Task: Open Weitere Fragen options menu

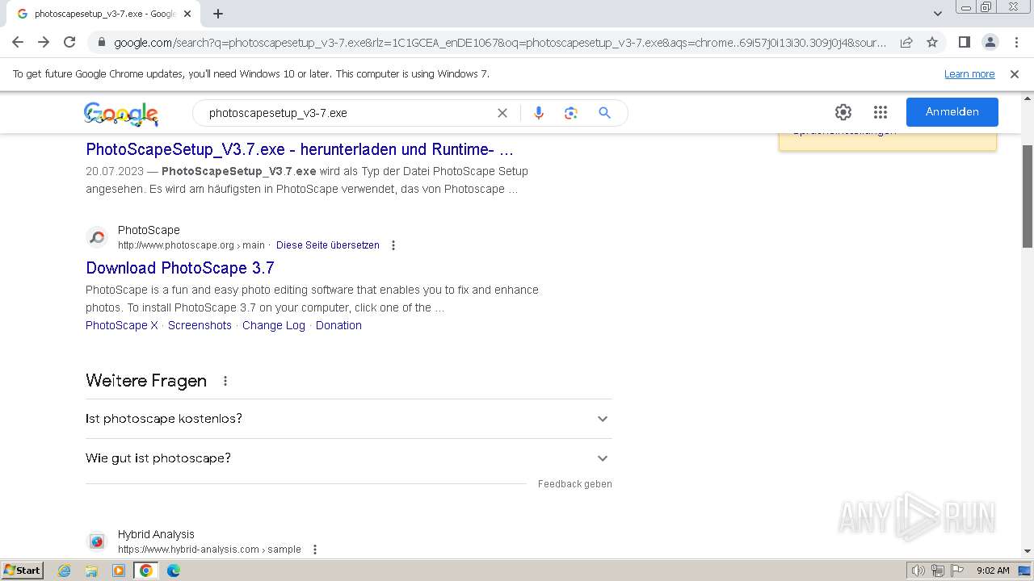Action: (225, 381)
